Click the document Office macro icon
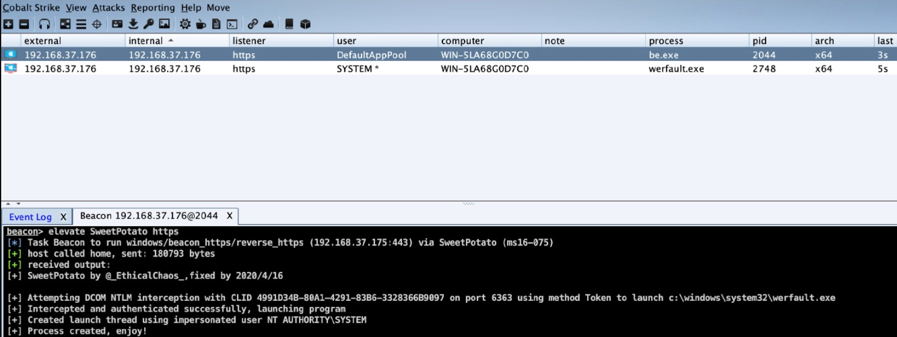 (x=216, y=25)
